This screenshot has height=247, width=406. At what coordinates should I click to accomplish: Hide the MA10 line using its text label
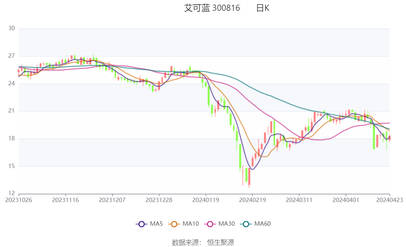(x=190, y=224)
